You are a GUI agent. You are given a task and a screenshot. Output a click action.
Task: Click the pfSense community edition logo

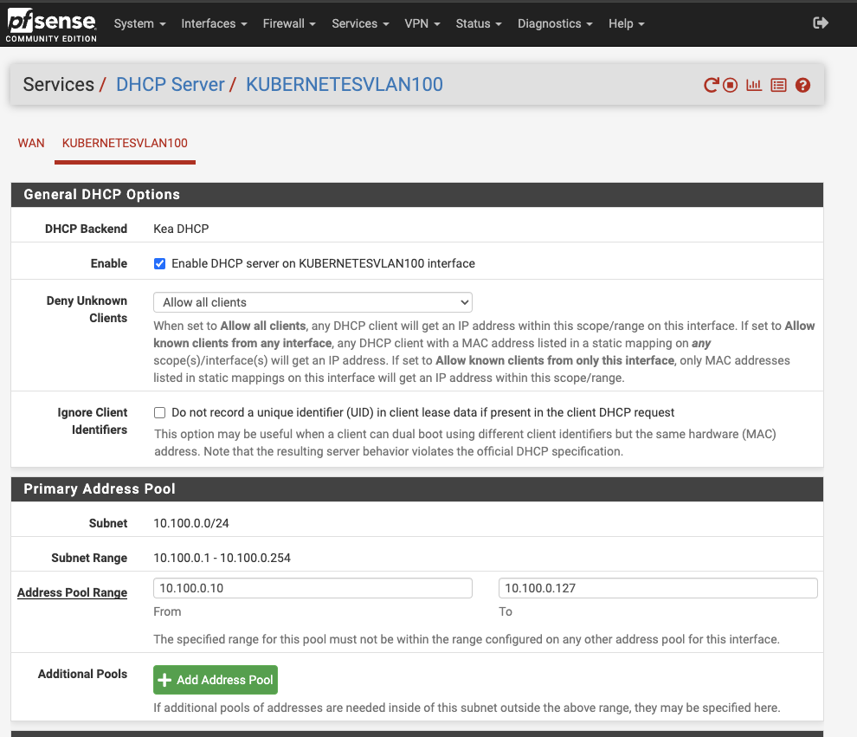tap(51, 23)
